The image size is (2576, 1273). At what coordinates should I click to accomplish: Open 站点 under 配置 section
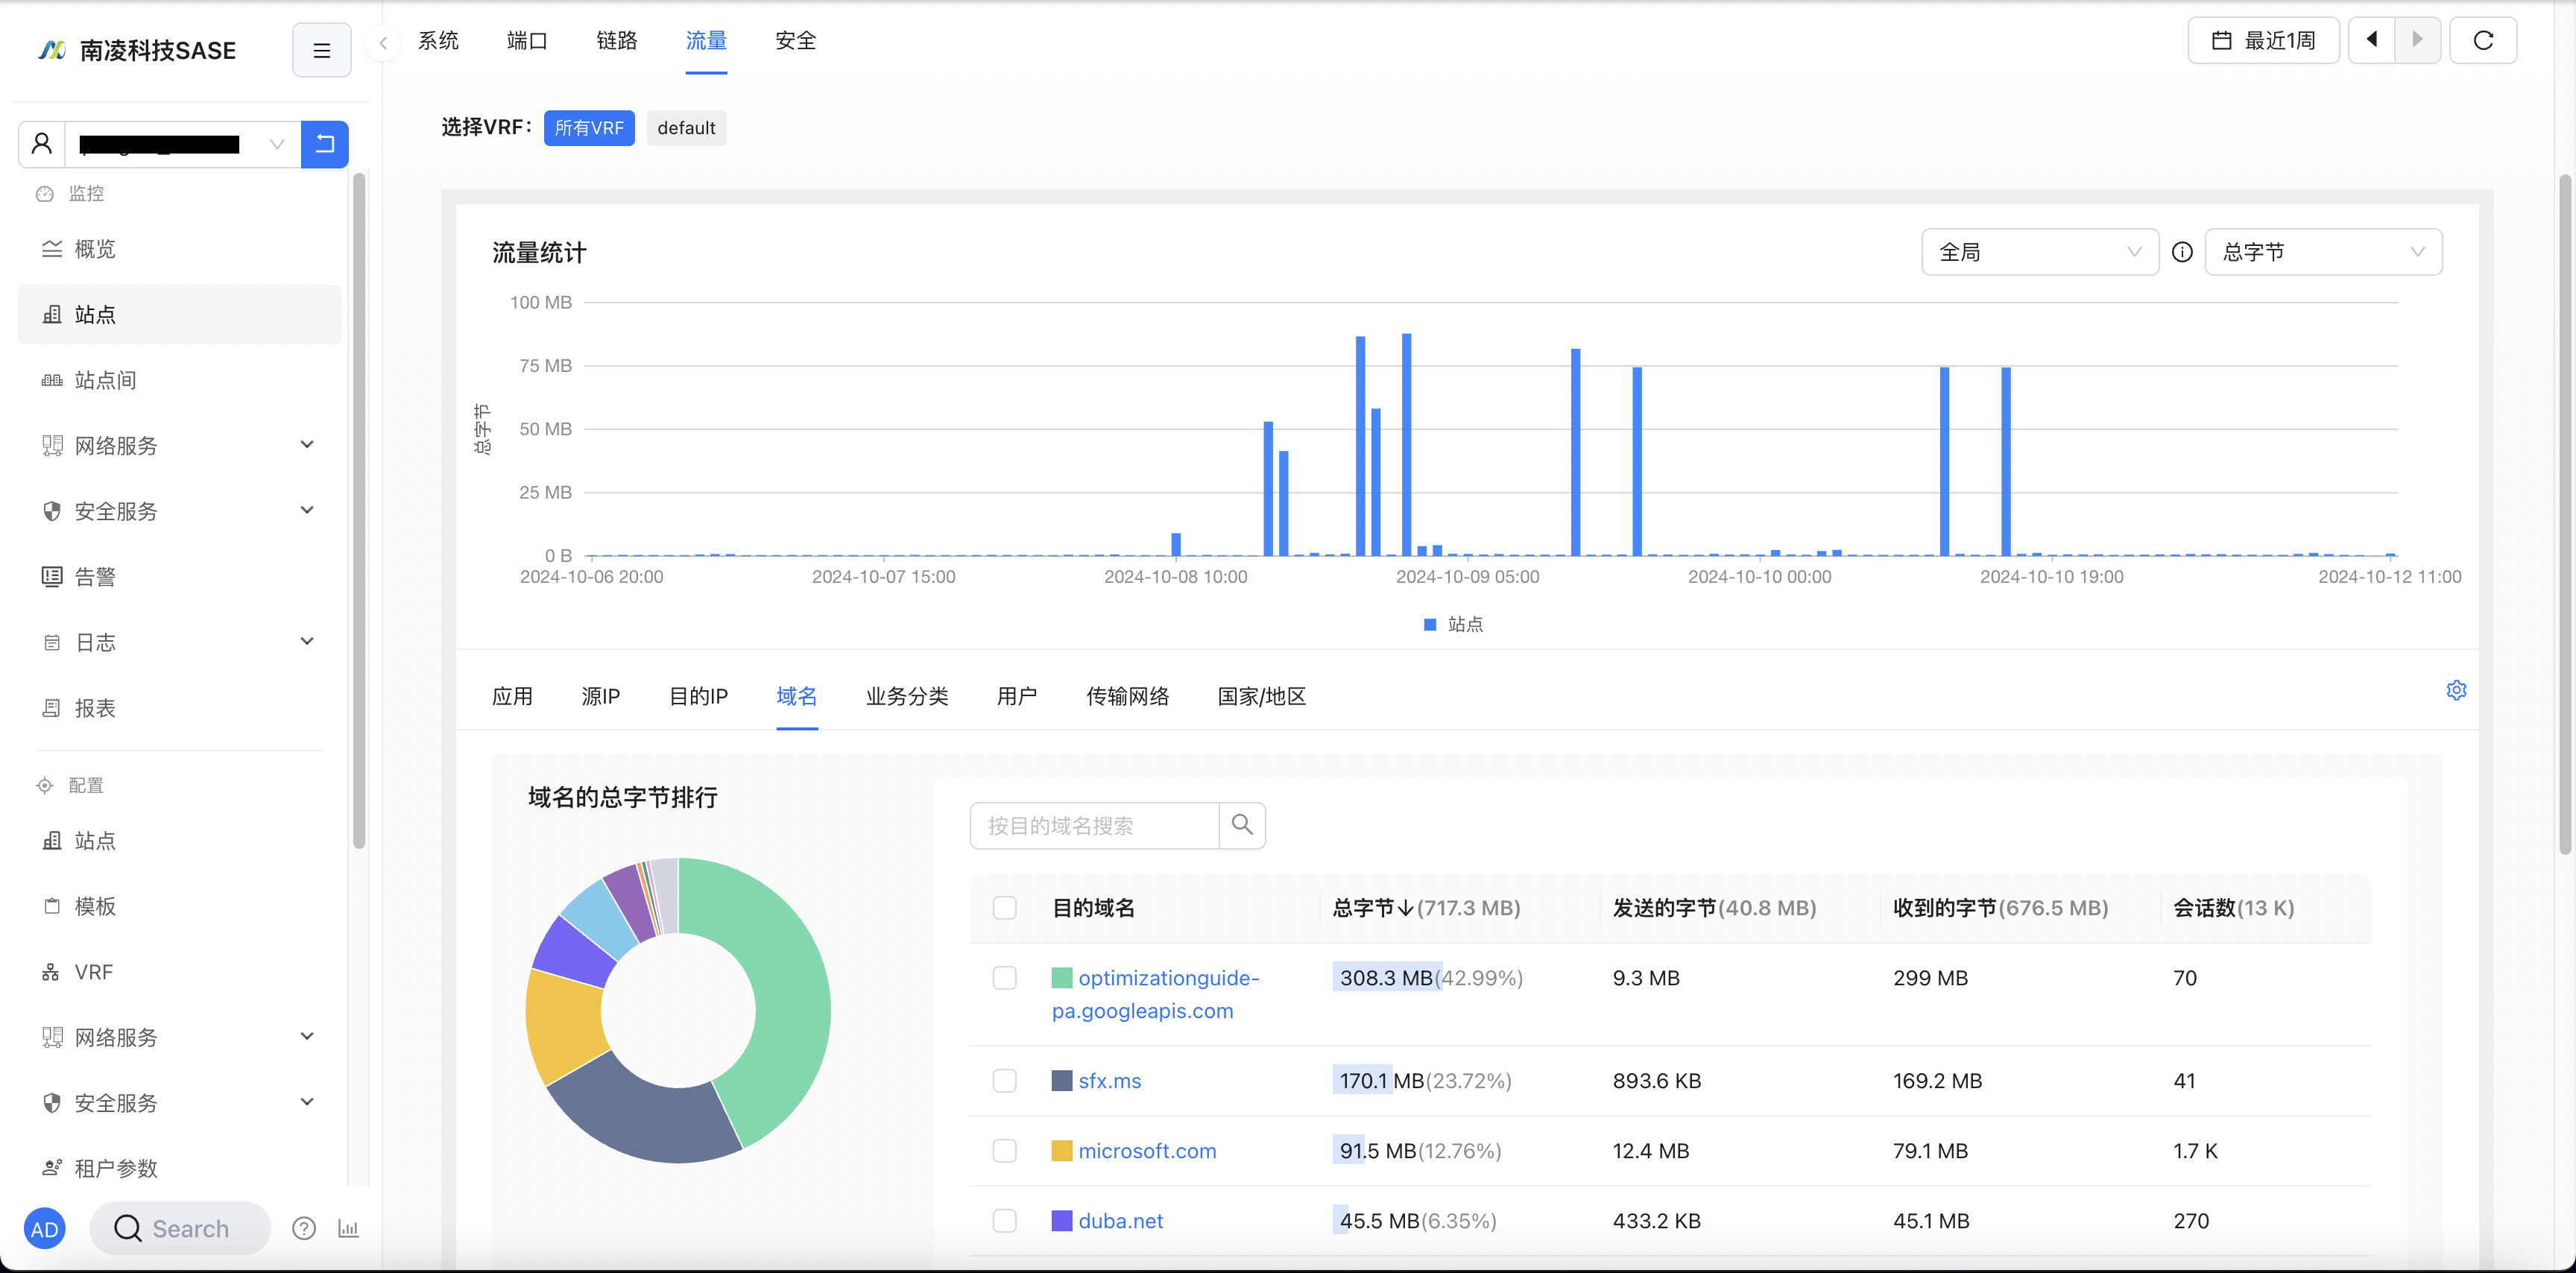180,841
